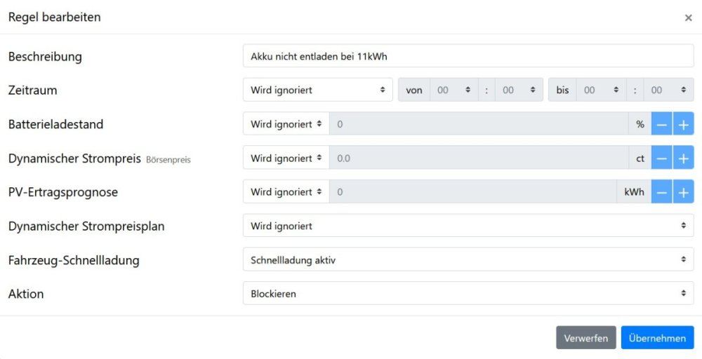Open the Aktion dropdown set to Blockieren
This screenshot has width=702, height=359.
point(468,294)
